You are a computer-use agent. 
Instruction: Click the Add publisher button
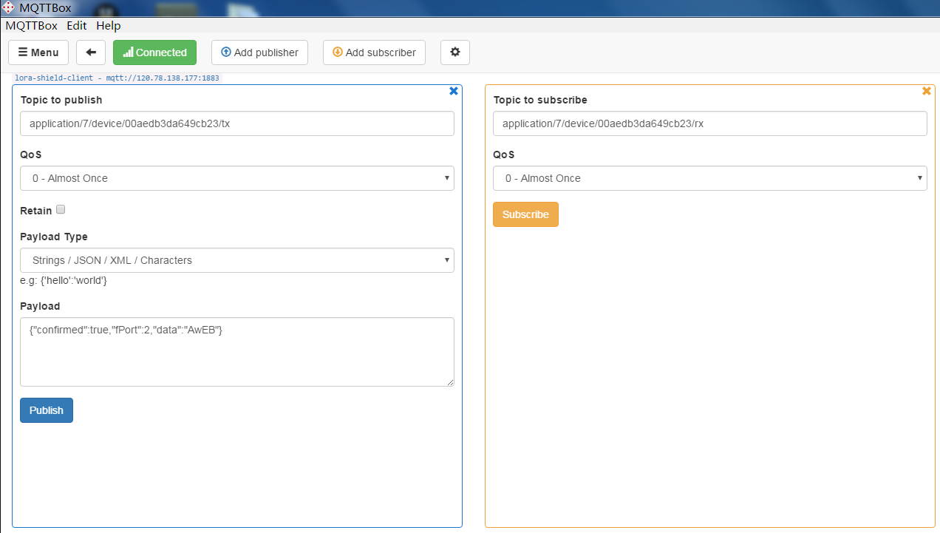(259, 52)
